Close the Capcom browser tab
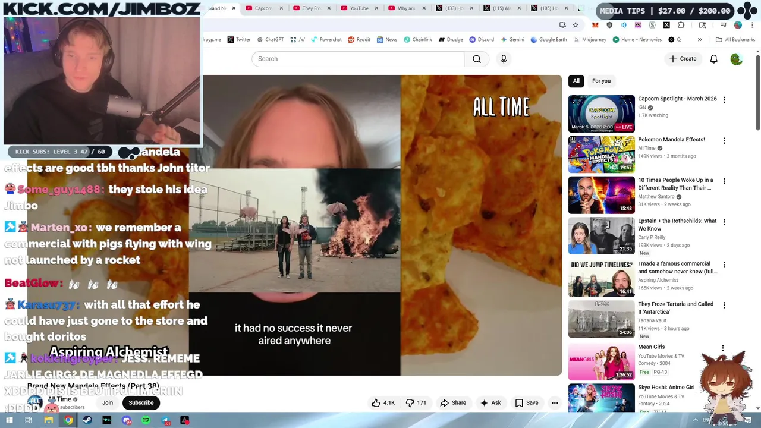Viewport: 761px width, 428px height. (281, 8)
